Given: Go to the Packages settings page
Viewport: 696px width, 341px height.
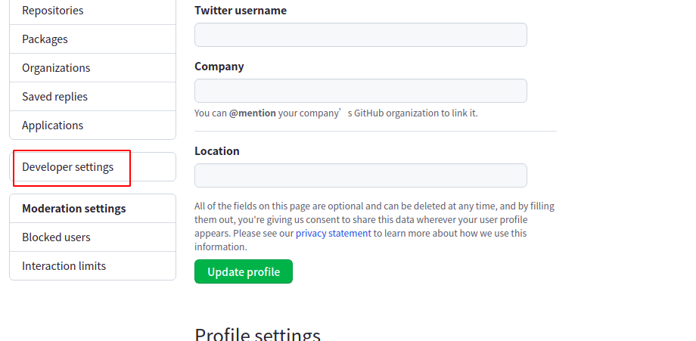Looking at the screenshot, I should click(x=45, y=39).
